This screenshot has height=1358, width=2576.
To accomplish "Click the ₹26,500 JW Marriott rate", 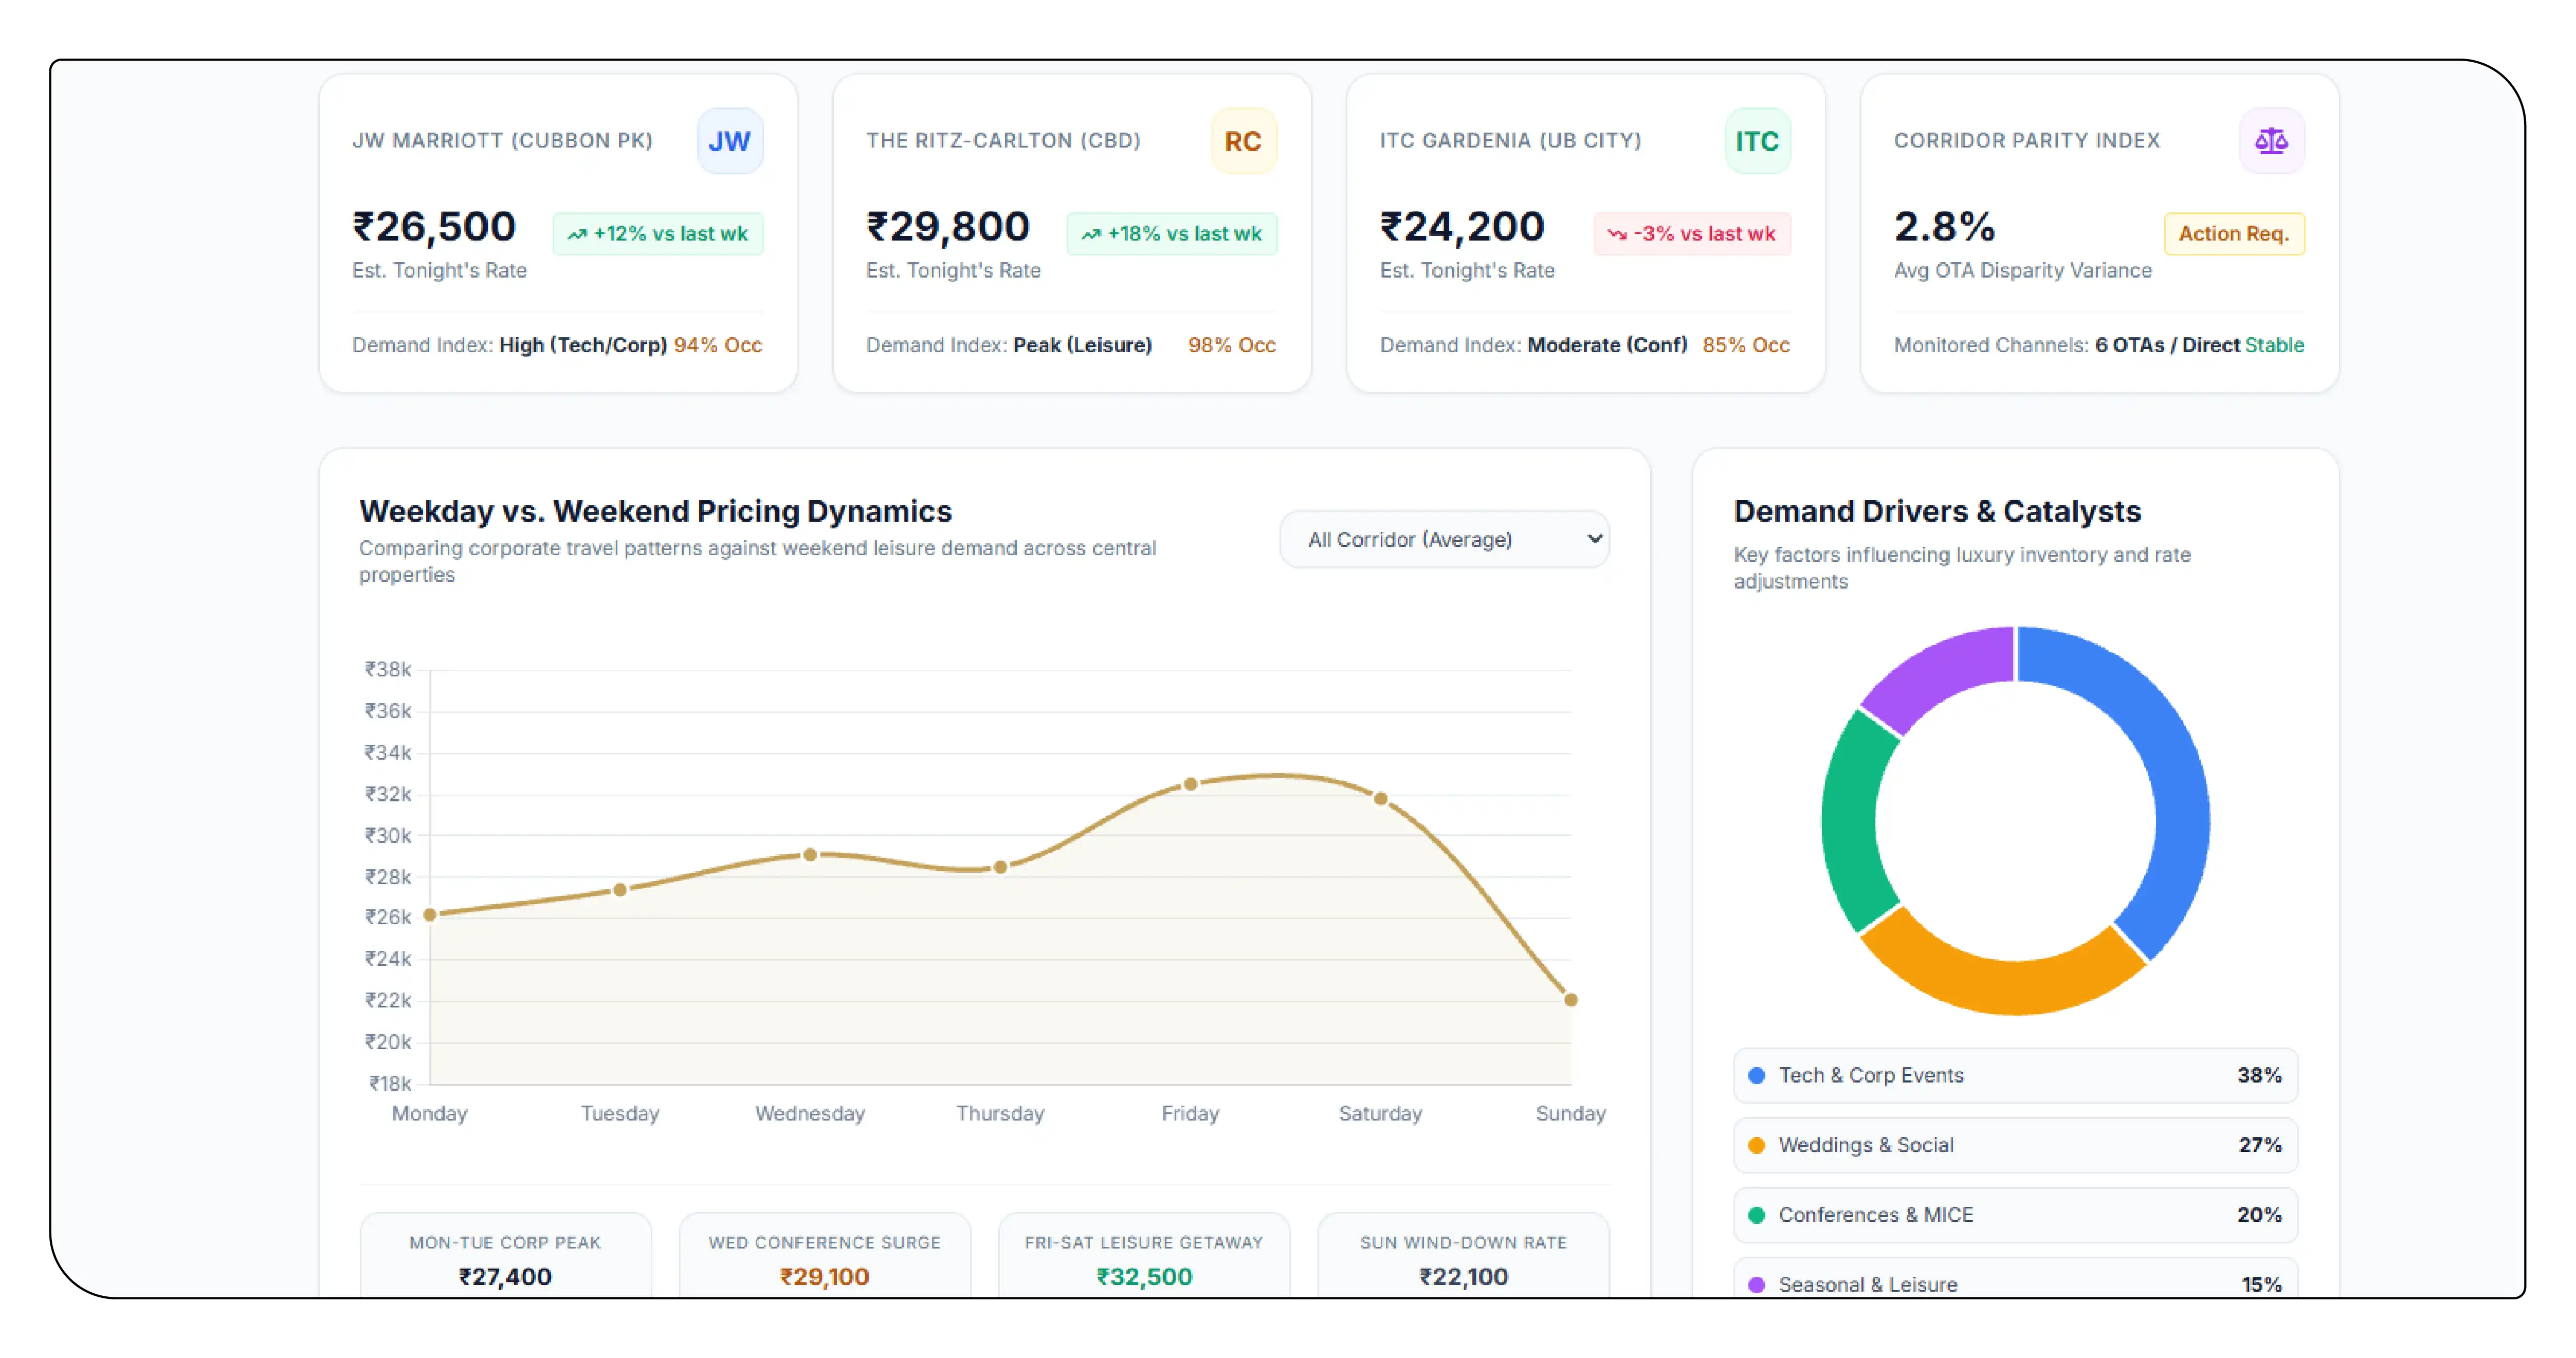I will 434,227.
